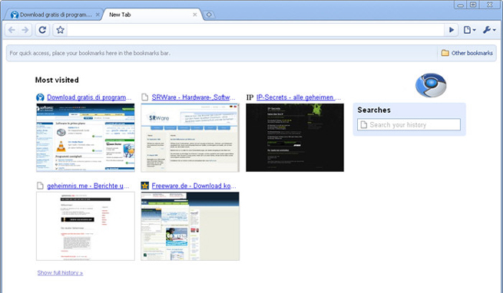Click the SRWare page thumbnail
The height and width of the screenshot is (293, 503).
coord(190,137)
